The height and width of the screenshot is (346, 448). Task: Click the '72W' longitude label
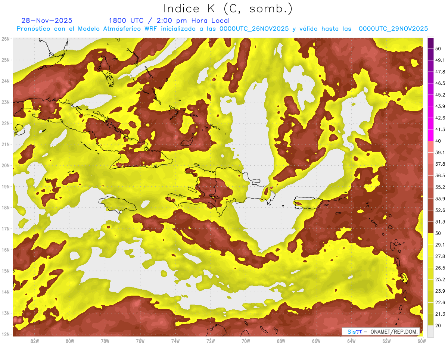coord(211,341)
